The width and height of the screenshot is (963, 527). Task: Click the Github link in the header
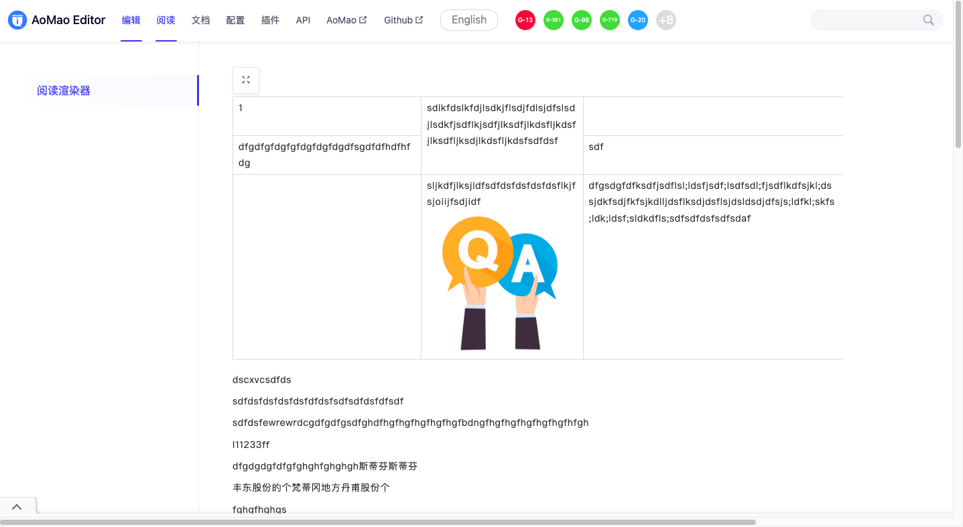click(x=398, y=19)
